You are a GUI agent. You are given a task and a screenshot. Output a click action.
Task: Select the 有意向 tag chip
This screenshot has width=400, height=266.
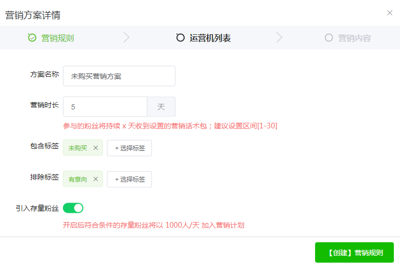78,179
